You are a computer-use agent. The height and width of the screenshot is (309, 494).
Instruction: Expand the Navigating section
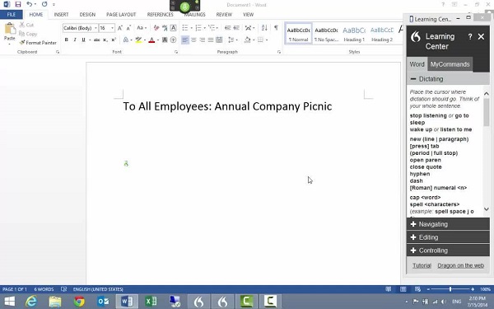tap(448, 224)
